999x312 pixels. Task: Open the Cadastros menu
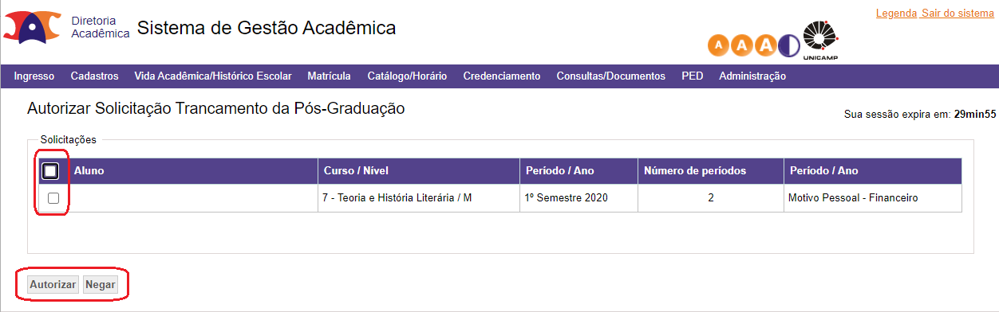94,76
